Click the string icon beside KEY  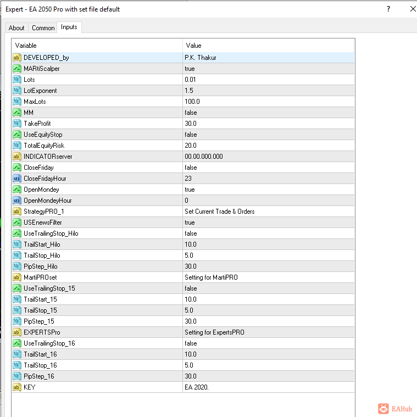[x=16, y=387]
